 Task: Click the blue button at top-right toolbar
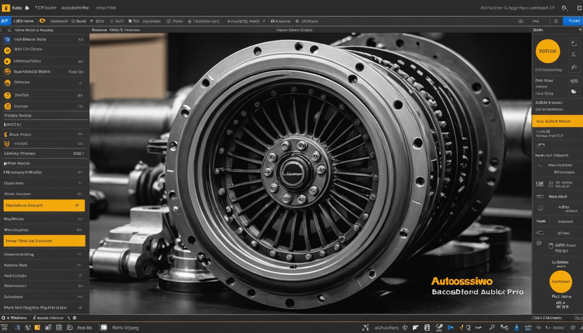pyautogui.click(x=573, y=21)
